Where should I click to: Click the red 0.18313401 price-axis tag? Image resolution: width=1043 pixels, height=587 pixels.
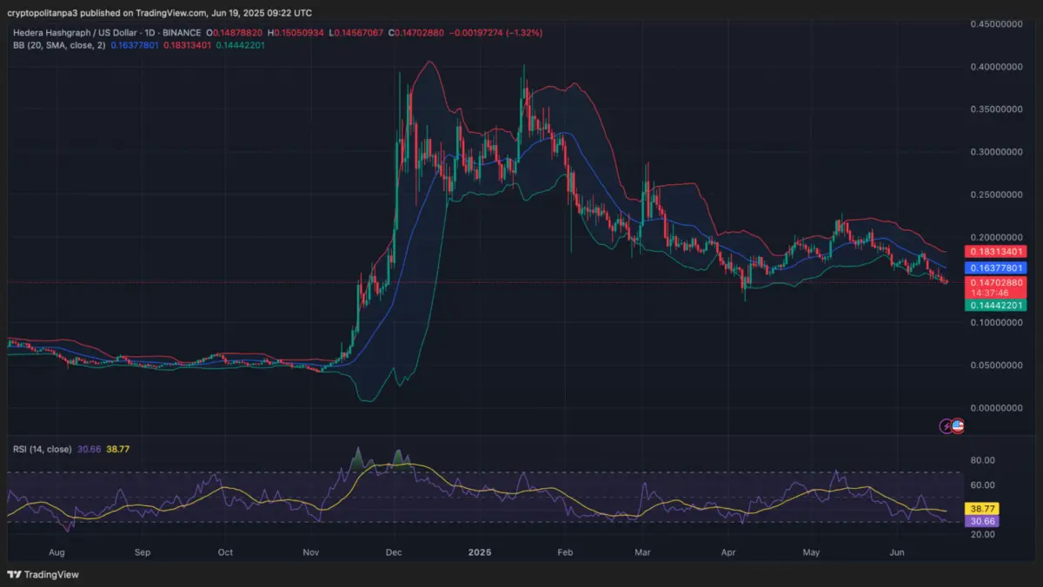996,252
